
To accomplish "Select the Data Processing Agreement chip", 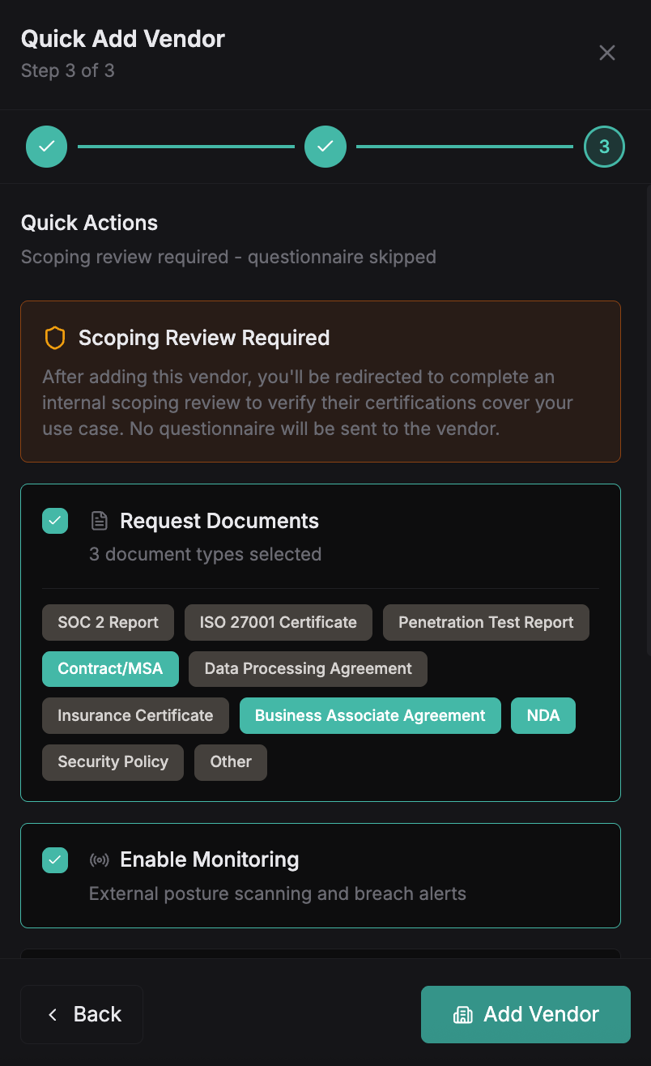I will coord(308,668).
